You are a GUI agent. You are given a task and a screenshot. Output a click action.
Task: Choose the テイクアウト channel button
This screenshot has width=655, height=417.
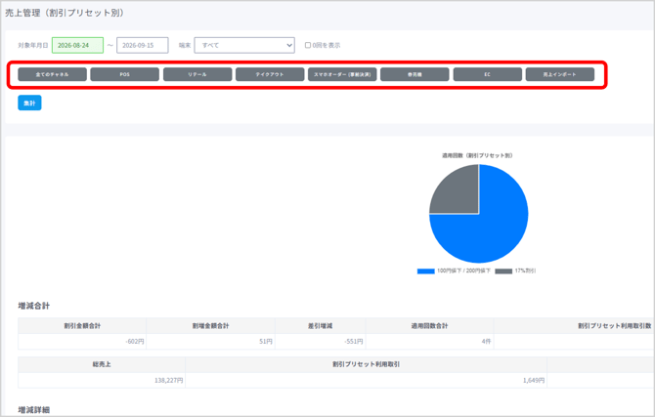270,74
